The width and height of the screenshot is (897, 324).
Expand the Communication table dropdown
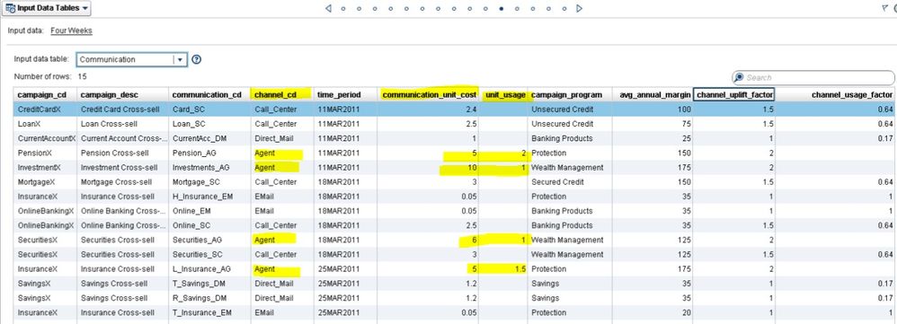180,59
